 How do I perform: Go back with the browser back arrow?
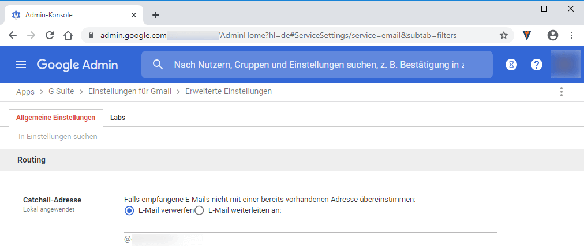[x=13, y=35]
